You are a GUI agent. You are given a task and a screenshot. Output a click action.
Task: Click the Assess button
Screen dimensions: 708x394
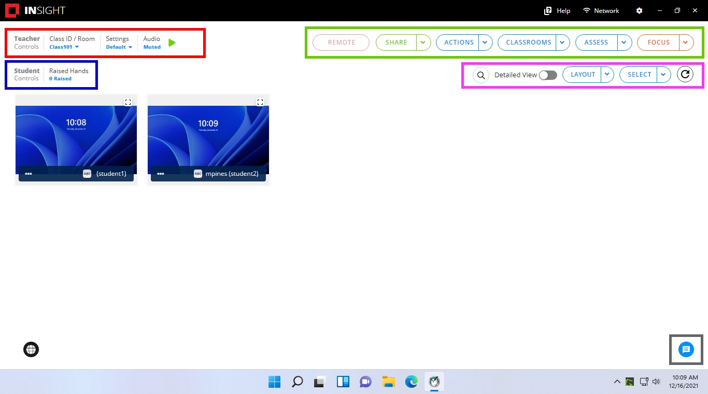pyautogui.click(x=596, y=43)
